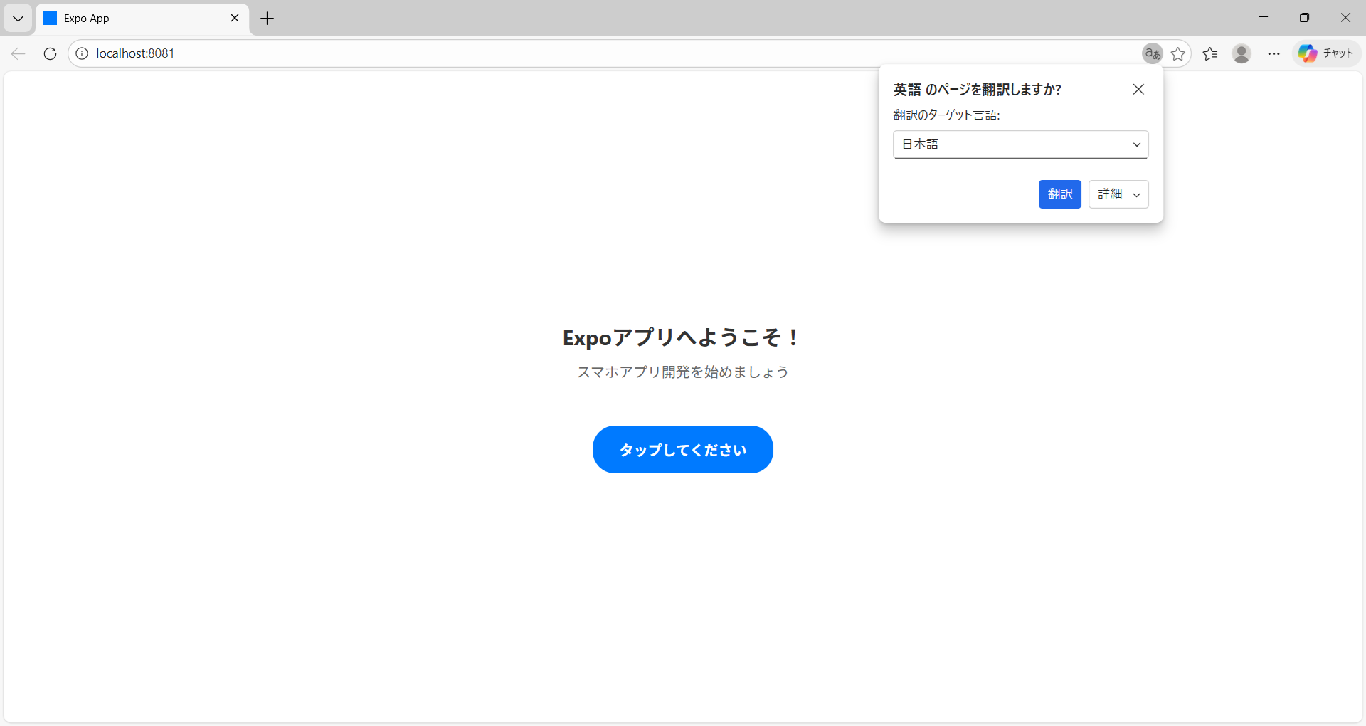Image resolution: width=1366 pixels, height=726 pixels.
Task: Add page to favorites with star icon
Action: pos(1178,53)
